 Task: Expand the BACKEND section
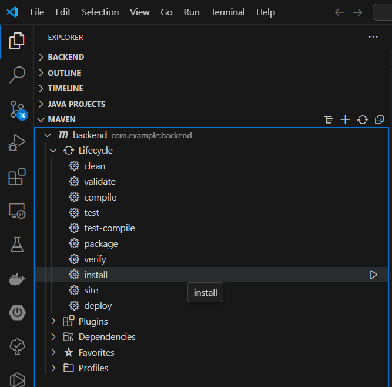click(212, 57)
